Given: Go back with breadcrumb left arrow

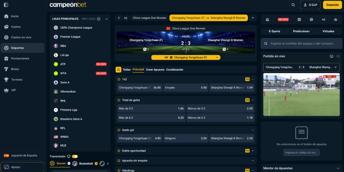Looking at the screenshot, I should pyautogui.click(x=119, y=18).
